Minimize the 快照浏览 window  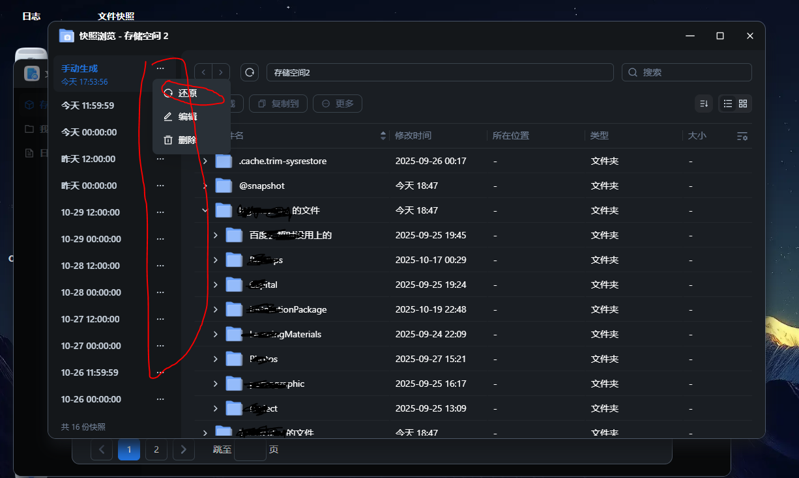point(690,36)
